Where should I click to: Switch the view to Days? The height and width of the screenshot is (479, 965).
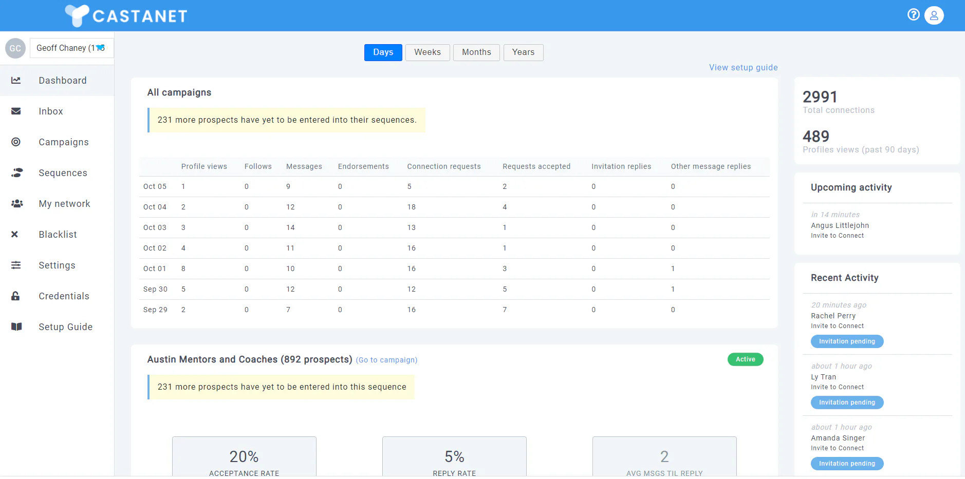[383, 52]
